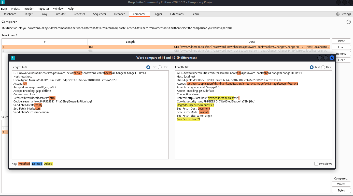This screenshot has width=353, height=196.
Task: Minimize the Word compare dialog
Action: (320, 58)
